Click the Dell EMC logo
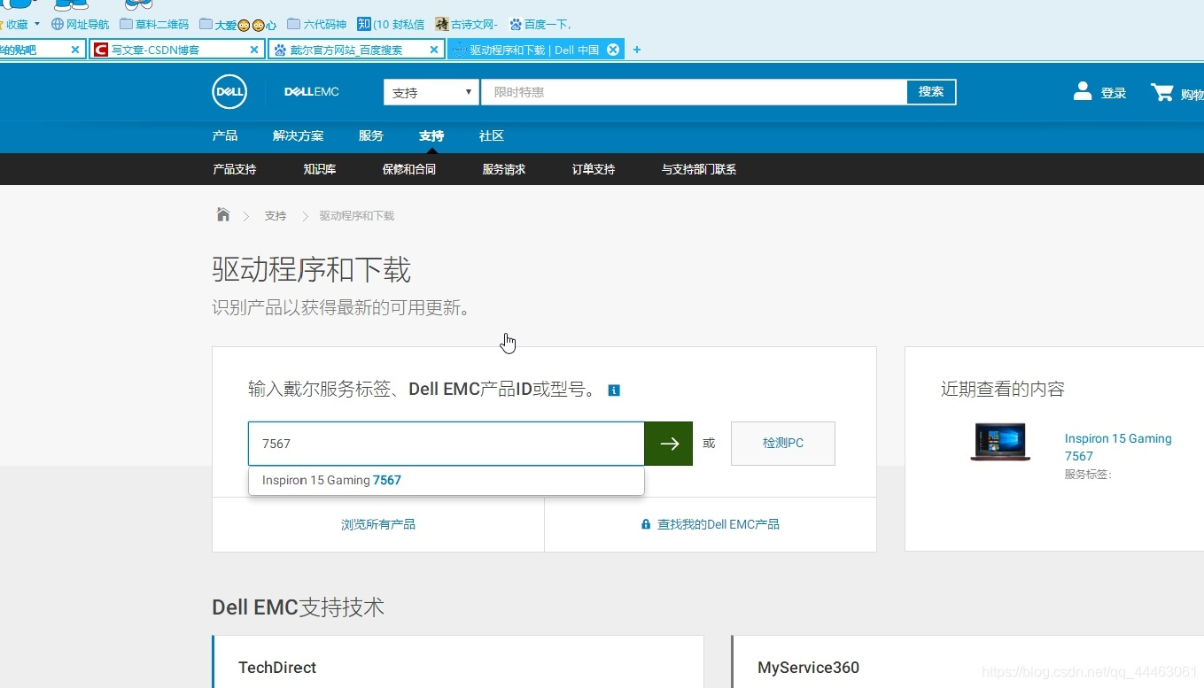The image size is (1204, 688). [311, 92]
